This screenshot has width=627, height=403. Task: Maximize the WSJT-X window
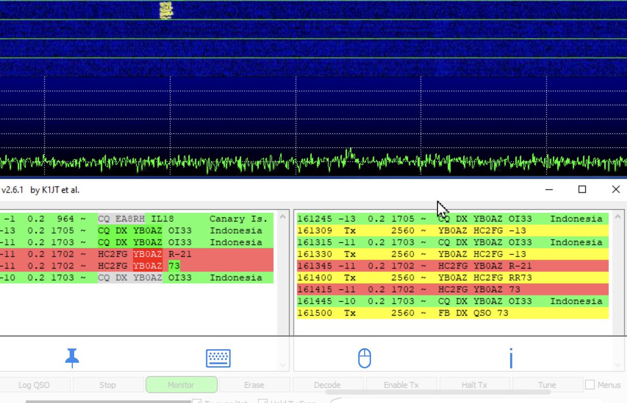pyautogui.click(x=582, y=190)
